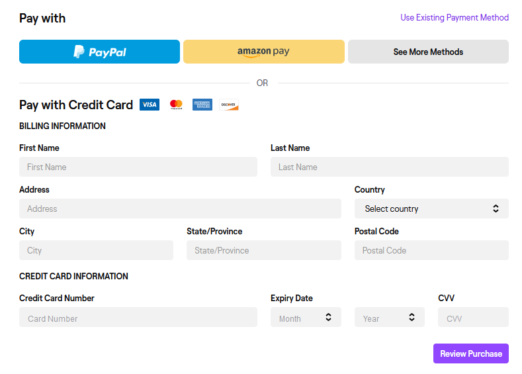The width and height of the screenshot is (522, 374).
Task: Focus the First Name field
Action: 138,167
